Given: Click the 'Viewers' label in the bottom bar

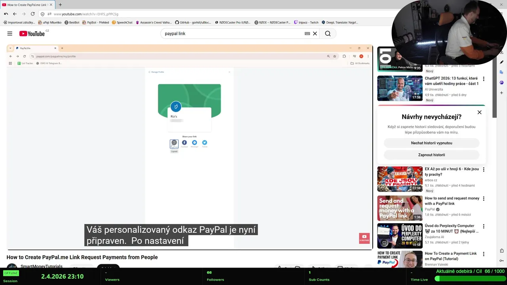Looking at the screenshot, I should 112,279.
